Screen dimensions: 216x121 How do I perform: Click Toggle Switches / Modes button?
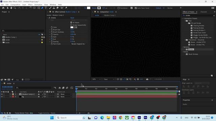coord(47,113)
